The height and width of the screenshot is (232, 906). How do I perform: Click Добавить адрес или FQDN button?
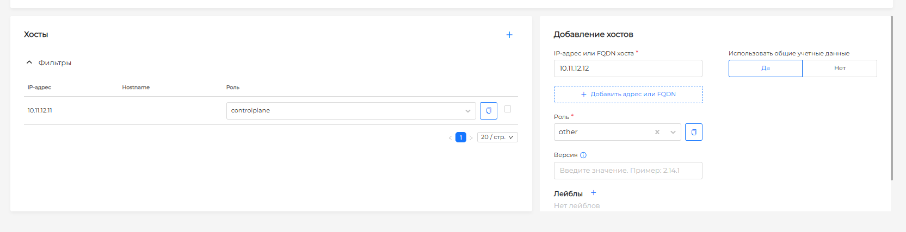628,95
